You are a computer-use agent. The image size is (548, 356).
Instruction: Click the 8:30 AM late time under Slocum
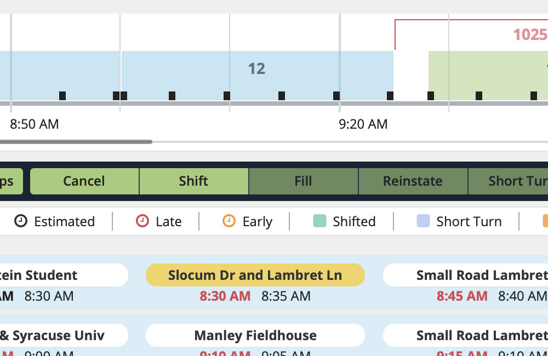pos(225,296)
